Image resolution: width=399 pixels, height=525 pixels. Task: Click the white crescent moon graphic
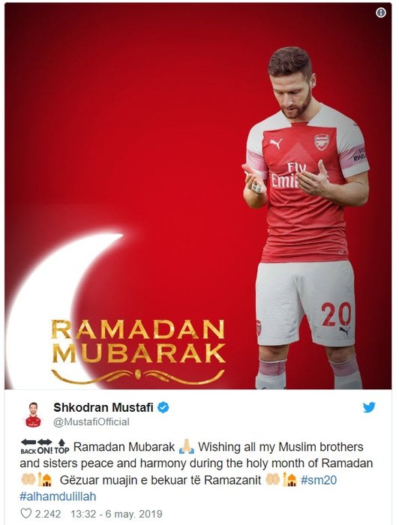click(50, 310)
